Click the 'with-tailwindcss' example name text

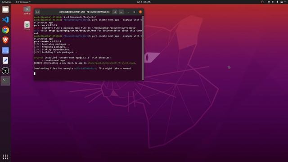click(x=85, y=68)
